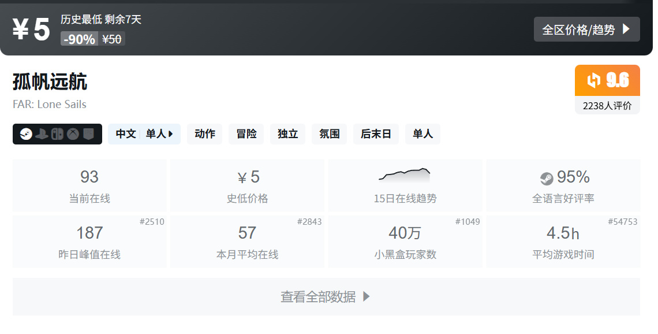
Task: Select the 氛围 tag
Action: click(330, 134)
